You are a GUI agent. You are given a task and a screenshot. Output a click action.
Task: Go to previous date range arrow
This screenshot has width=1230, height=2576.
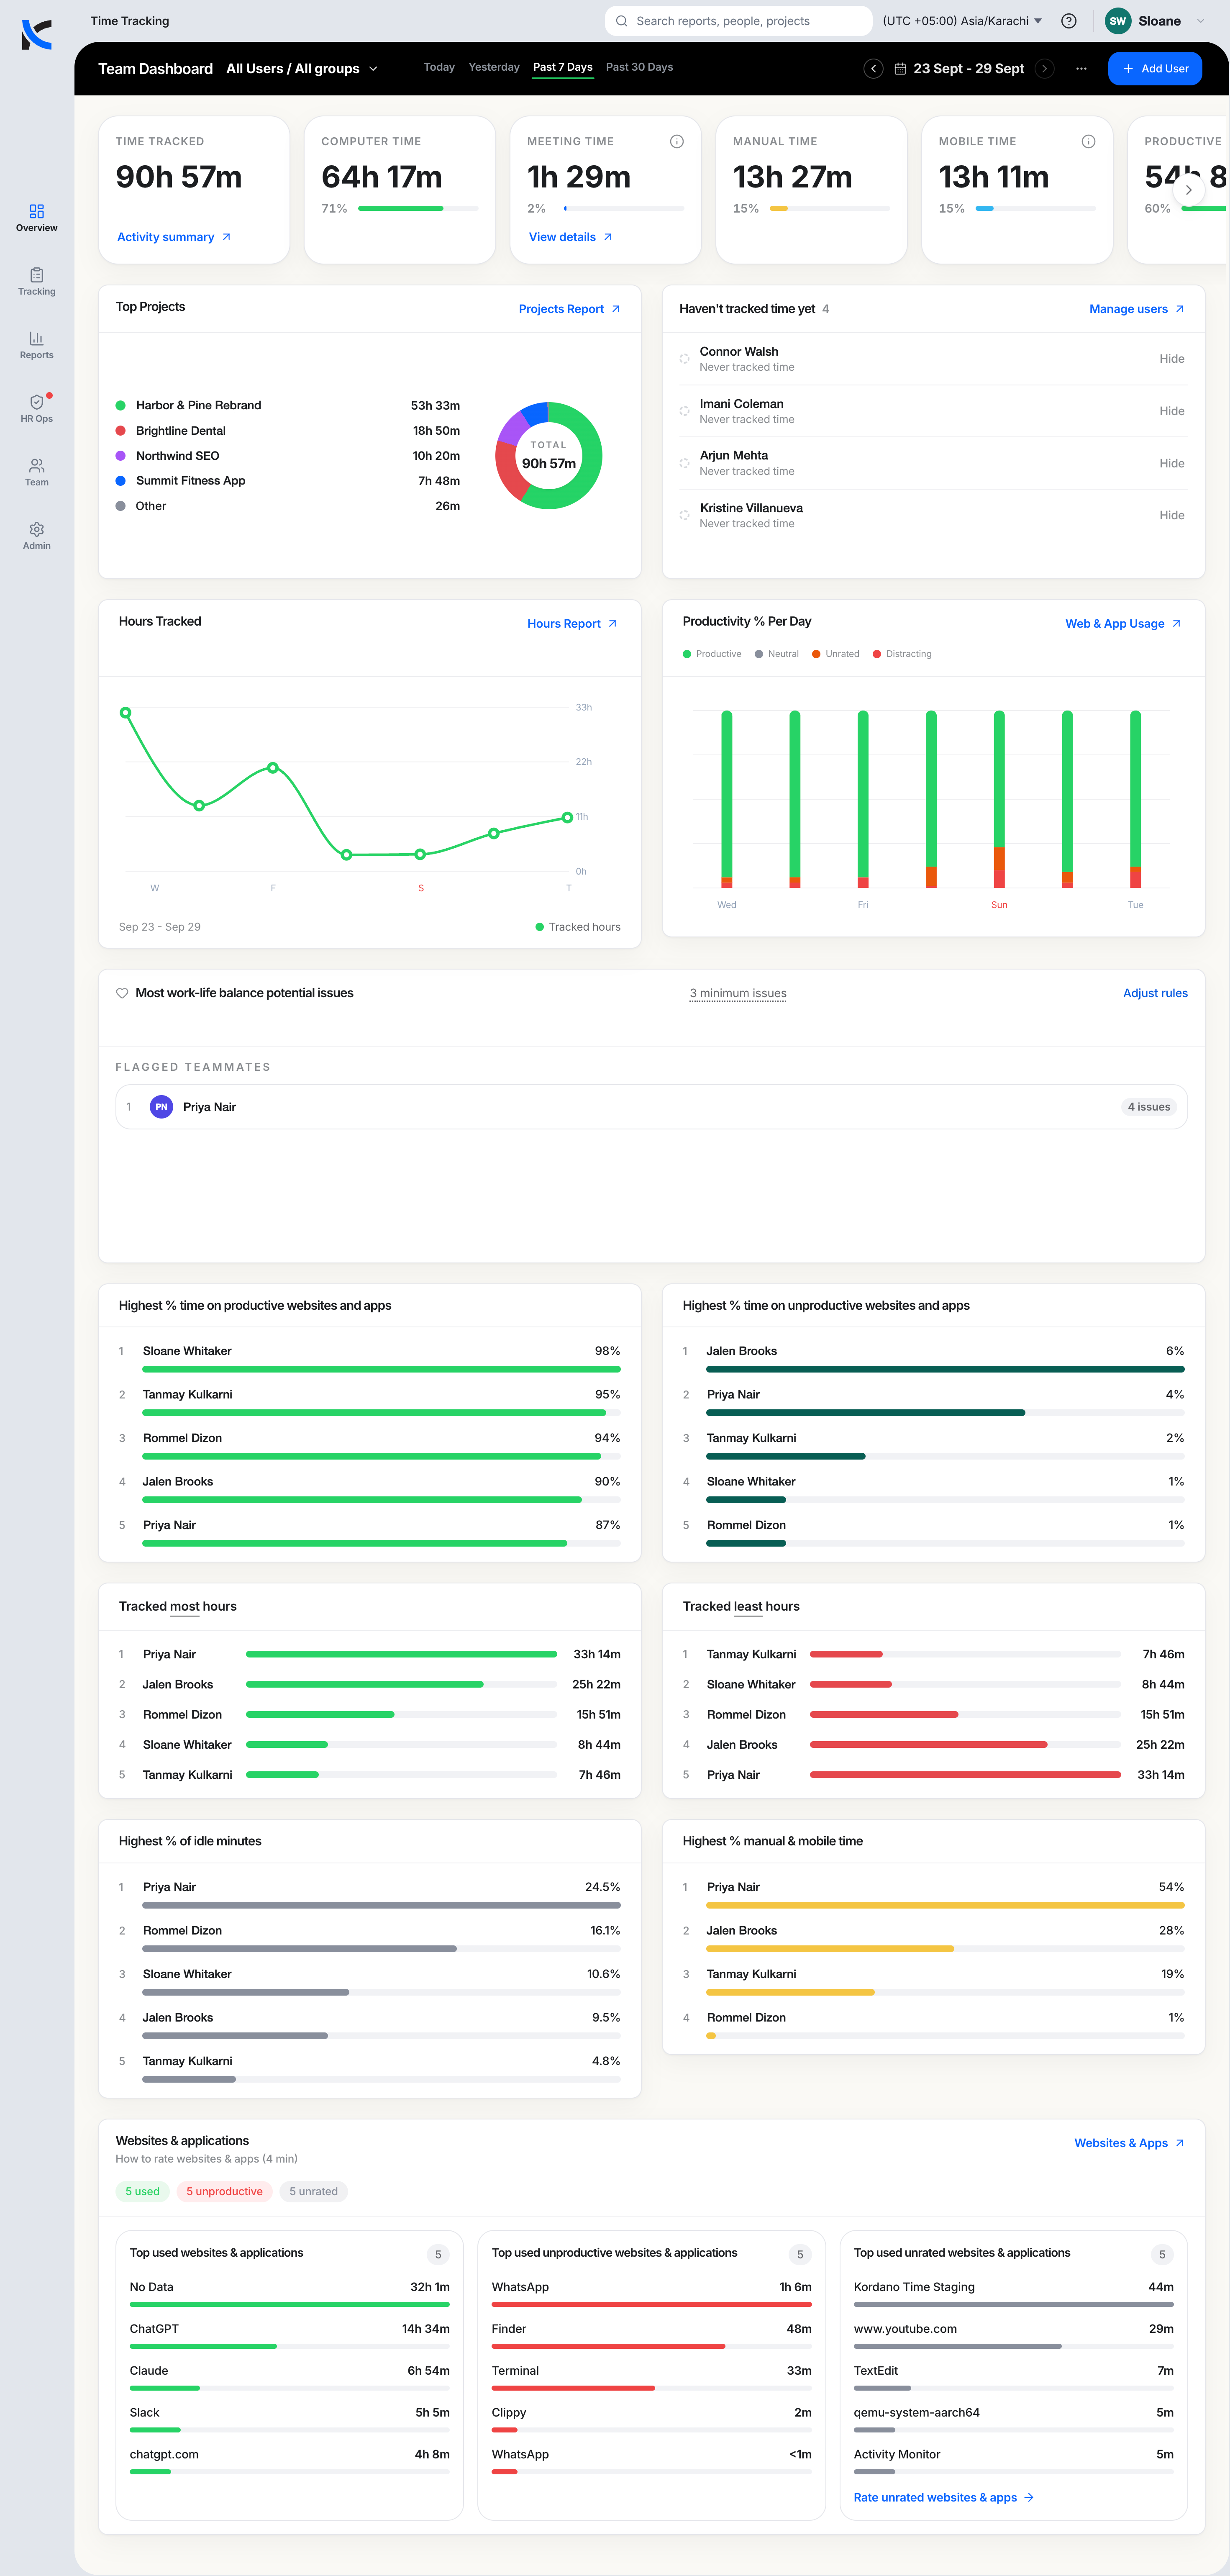point(873,69)
